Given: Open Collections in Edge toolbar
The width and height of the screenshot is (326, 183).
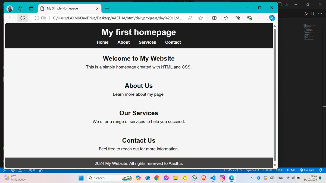Looking at the screenshot, I should tap(238, 18).
